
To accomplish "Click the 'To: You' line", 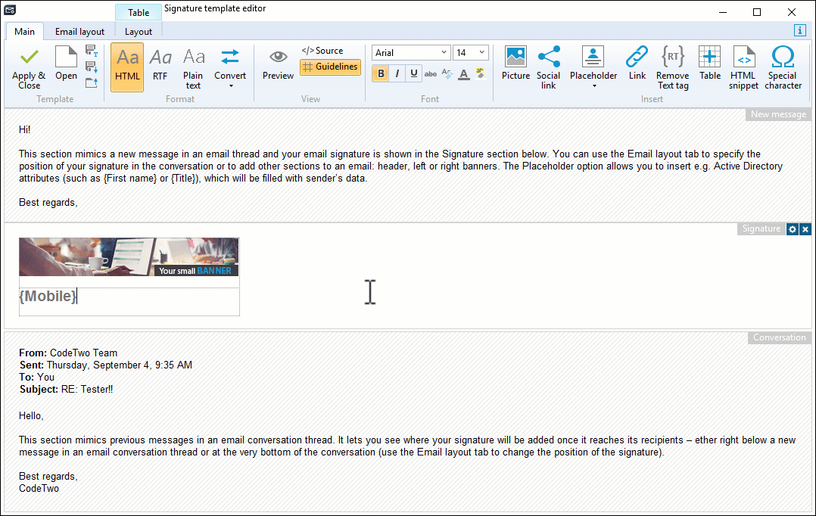I will coord(37,377).
